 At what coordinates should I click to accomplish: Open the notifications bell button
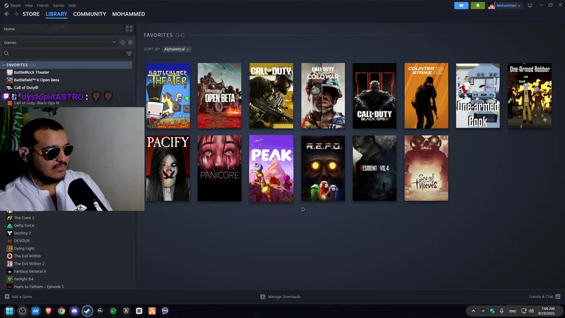pyautogui.click(x=478, y=5)
